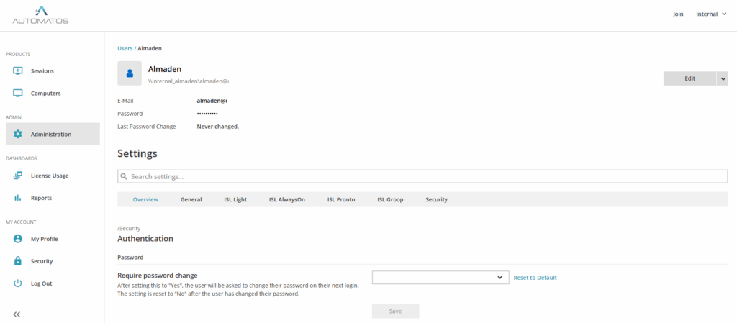Image resolution: width=737 pixels, height=323 pixels.
Task: Click the Reports bar chart icon
Action: (17, 198)
